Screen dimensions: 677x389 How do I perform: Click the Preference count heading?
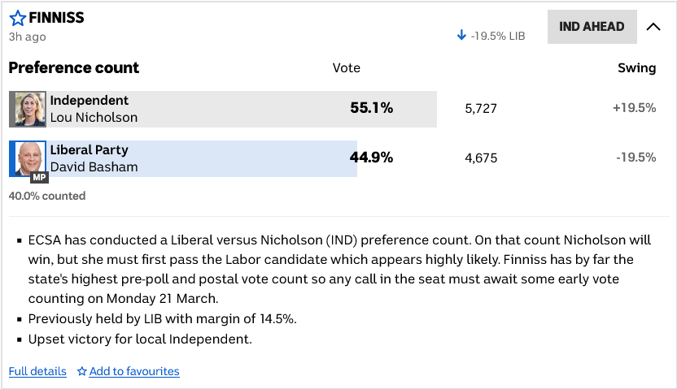[74, 67]
